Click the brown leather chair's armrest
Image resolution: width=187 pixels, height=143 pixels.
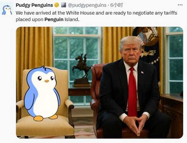point(95,104)
